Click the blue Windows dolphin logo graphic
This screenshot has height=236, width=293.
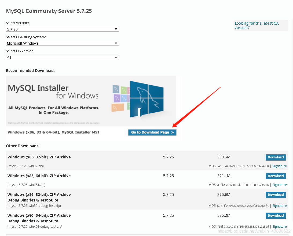coord(147,99)
